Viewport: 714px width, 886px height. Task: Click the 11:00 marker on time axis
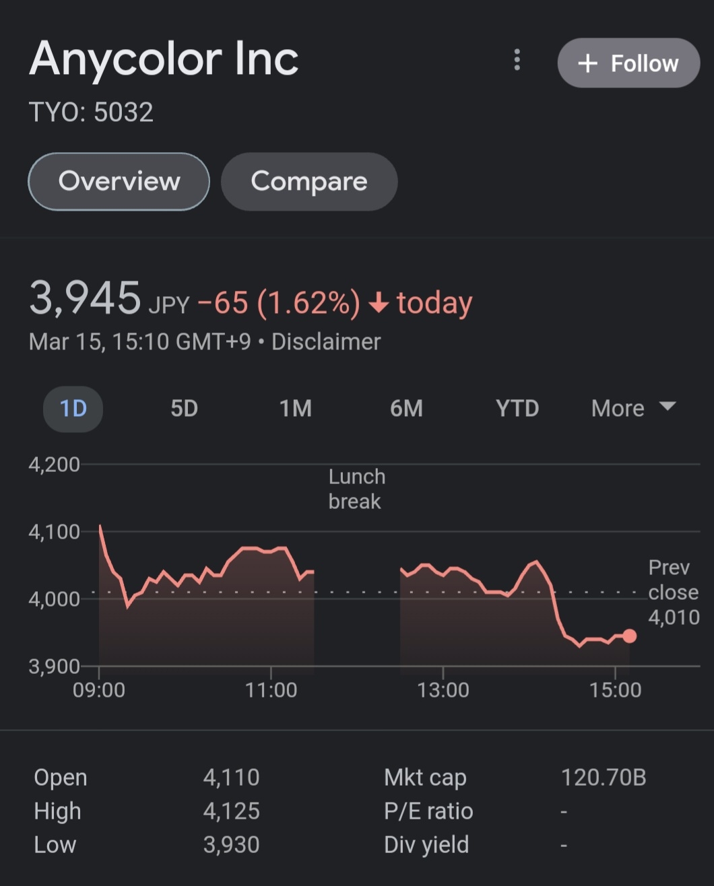point(271,689)
